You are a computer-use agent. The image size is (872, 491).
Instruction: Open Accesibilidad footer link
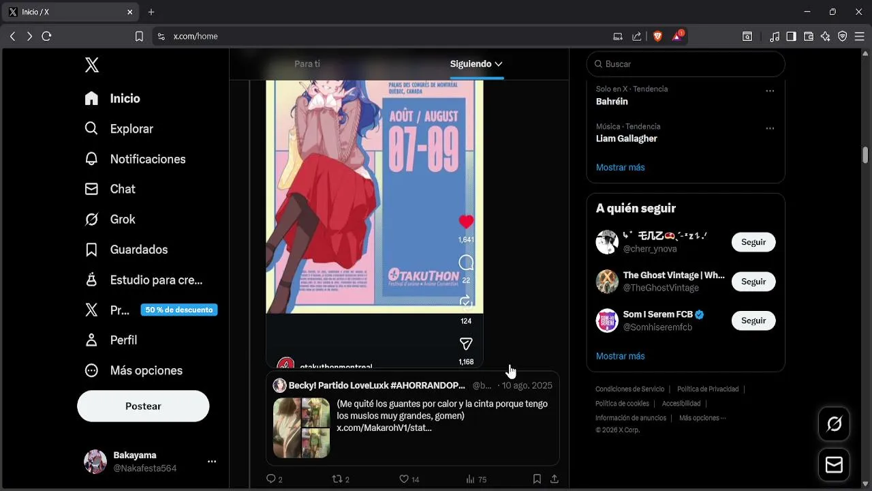click(681, 404)
